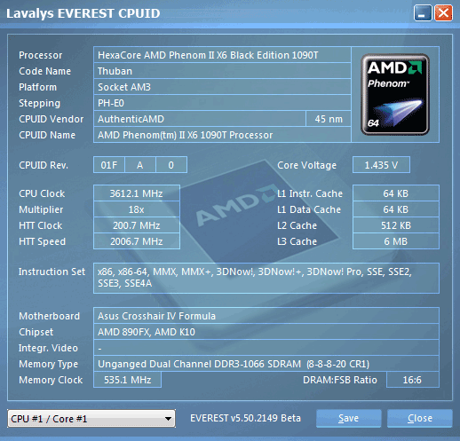The image size is (460, 441).
Task: Click the 'DRAM:FSB Ratio' label
Action: [x=340, y=380]
